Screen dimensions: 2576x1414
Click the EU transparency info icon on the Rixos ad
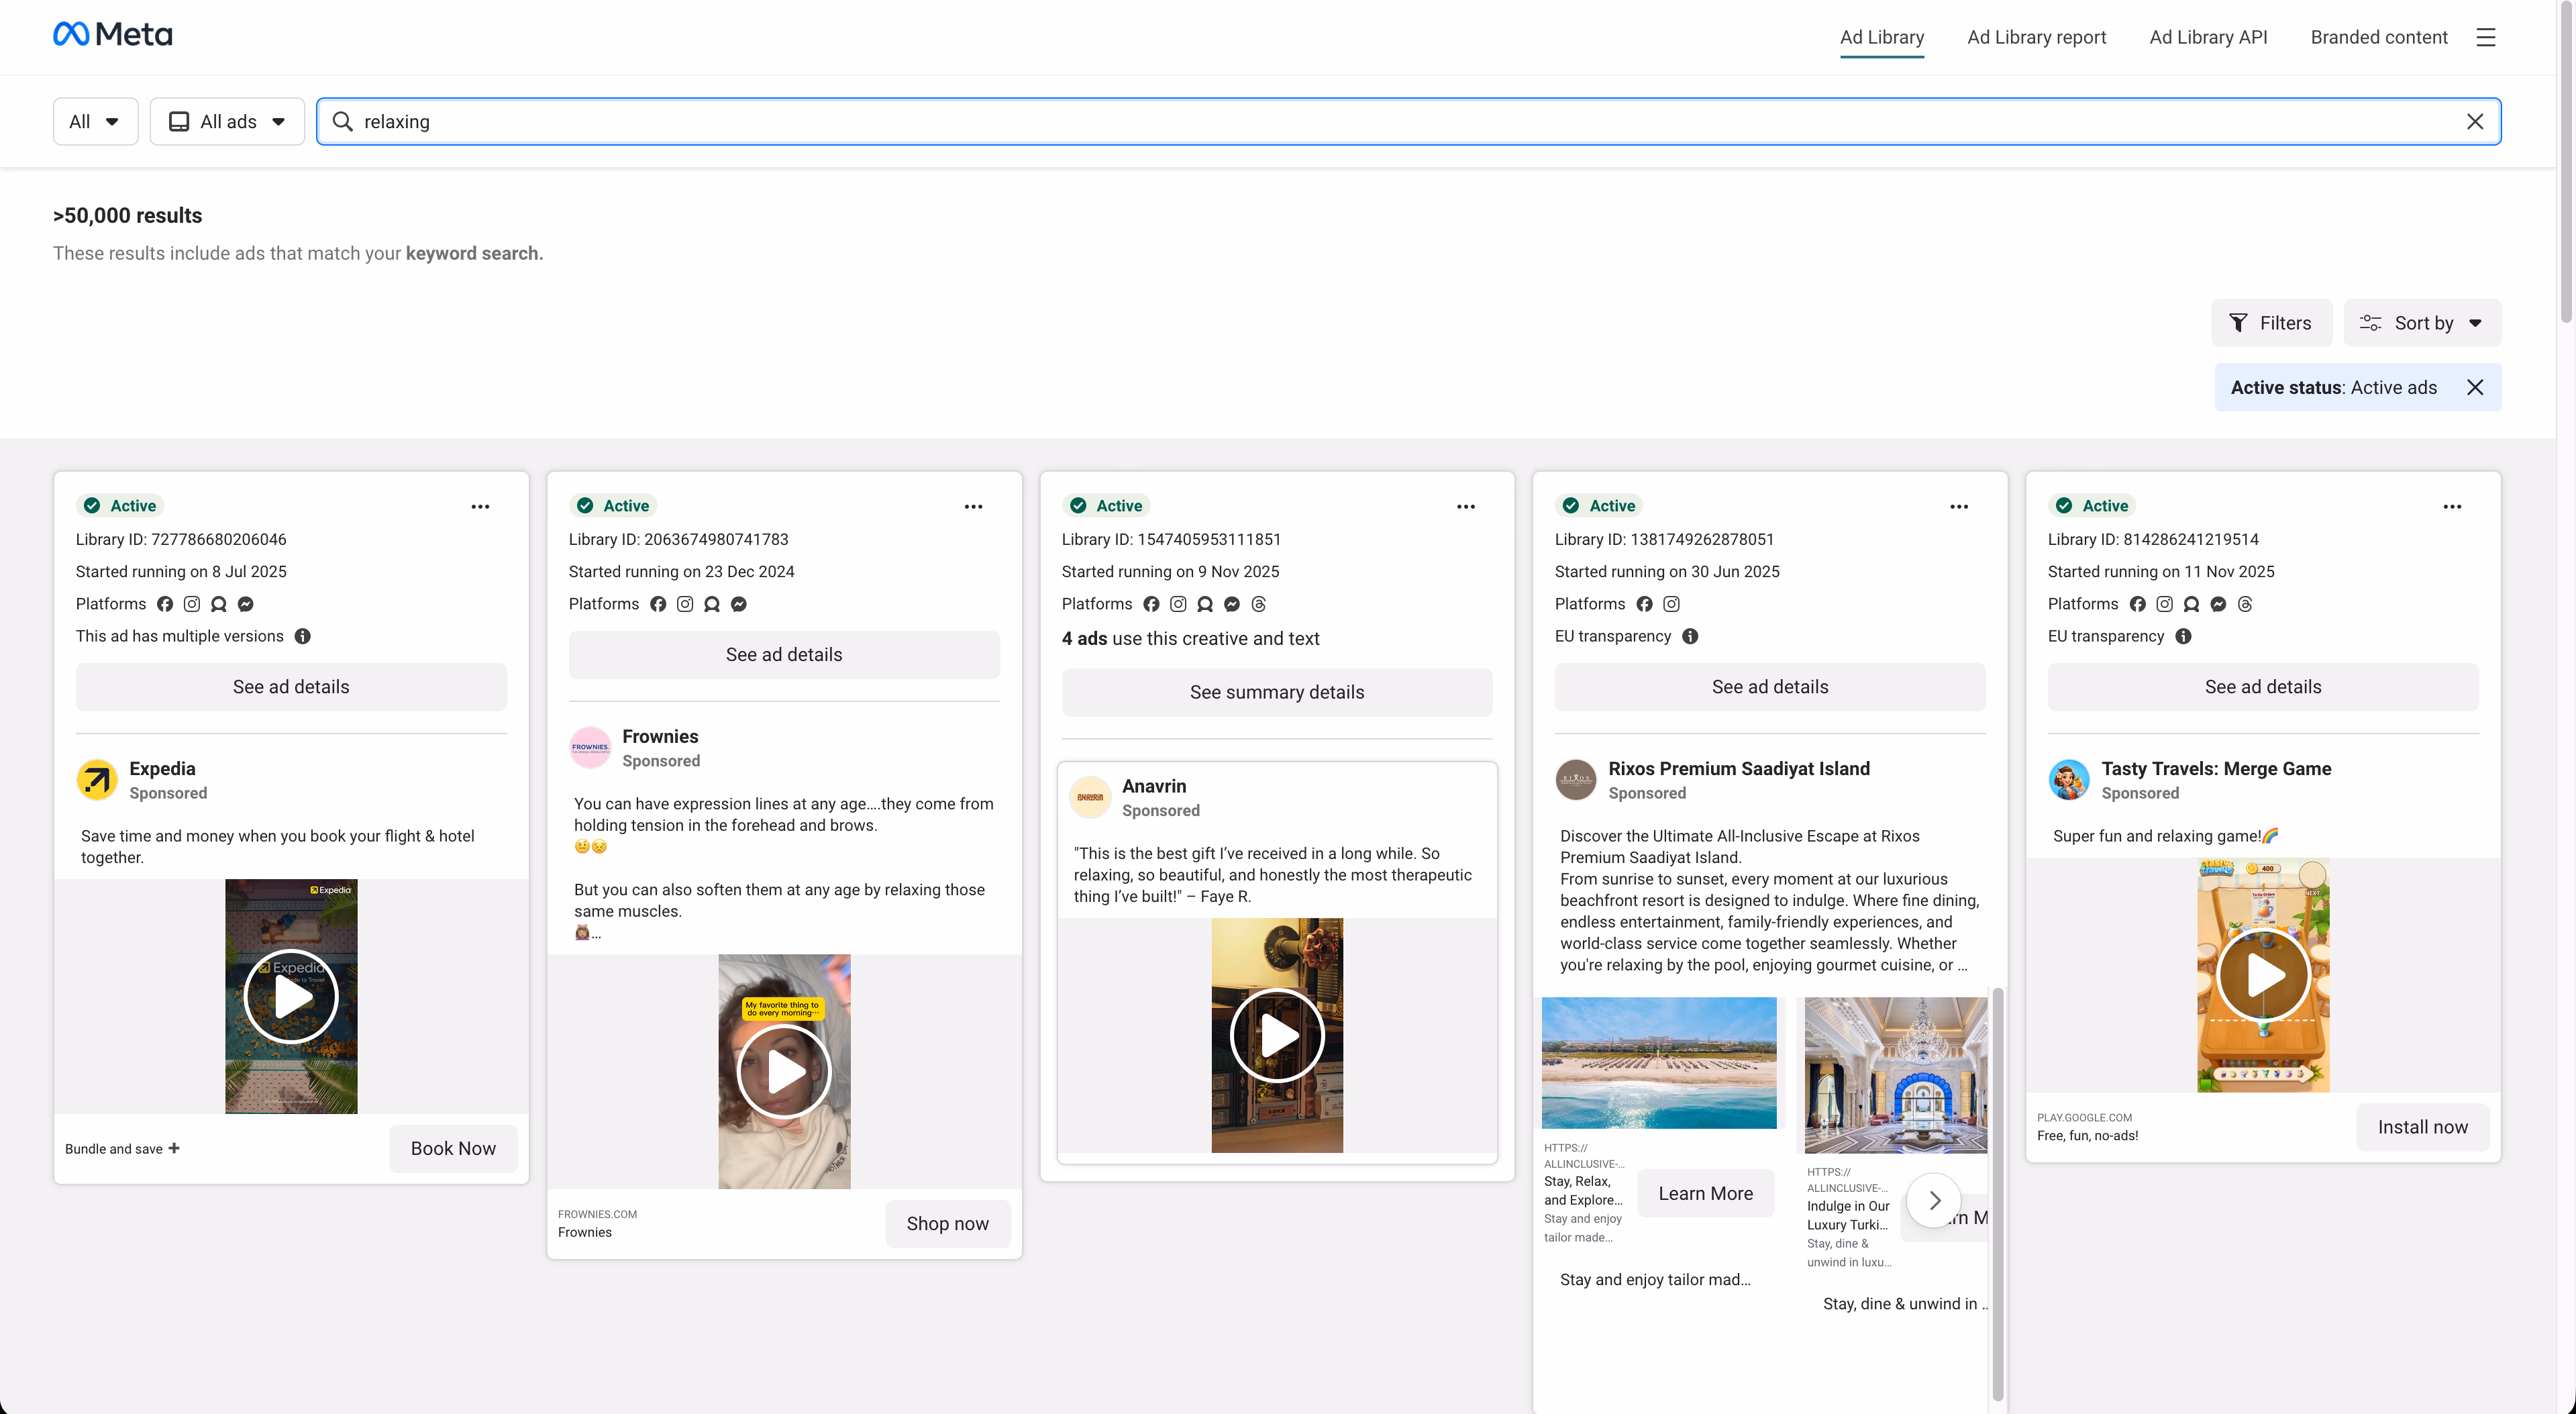coord(1690,637)
